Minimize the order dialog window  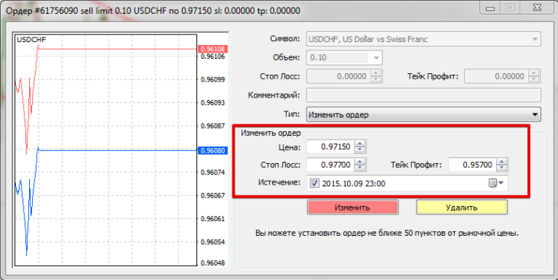click(x=490, y=7)
